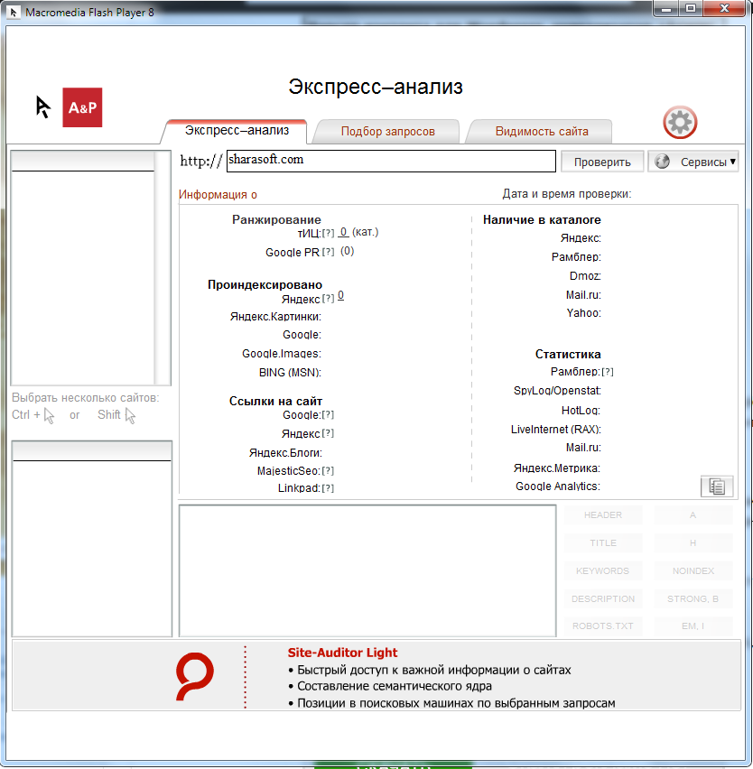753x769 pixels.
Task: Click the H tag button
Action: pos(693,543)
